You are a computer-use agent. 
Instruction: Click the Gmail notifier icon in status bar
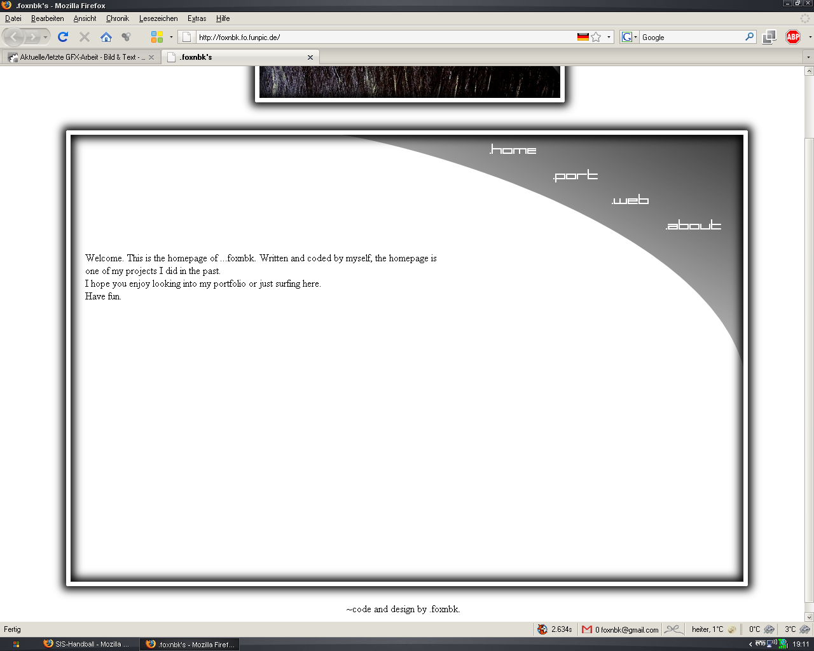pyautogui.click(x=587, y=629)
